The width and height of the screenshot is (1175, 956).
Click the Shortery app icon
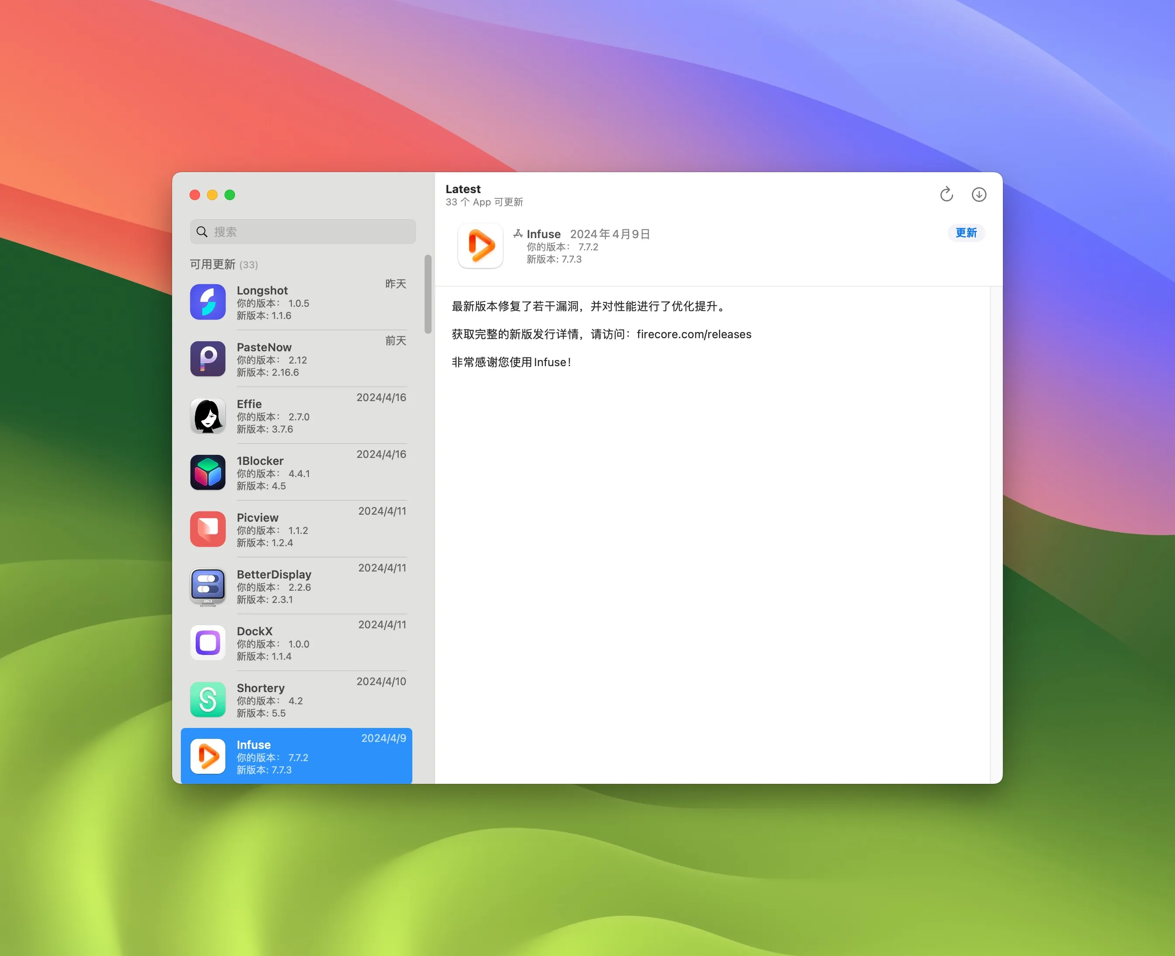click(x=207, y=700)
